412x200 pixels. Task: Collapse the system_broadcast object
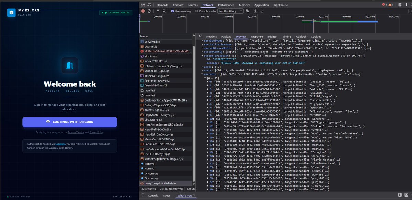point(202,56)
